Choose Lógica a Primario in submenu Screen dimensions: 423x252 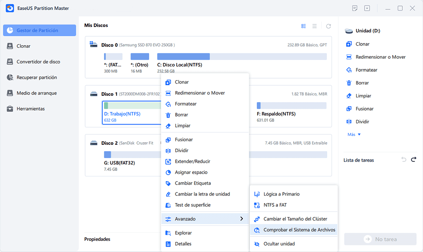294,194
